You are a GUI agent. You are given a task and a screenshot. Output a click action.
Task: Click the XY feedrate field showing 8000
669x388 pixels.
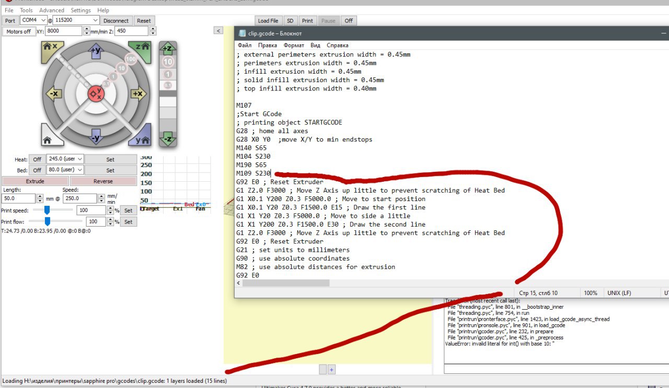click(x=64, y=31)
